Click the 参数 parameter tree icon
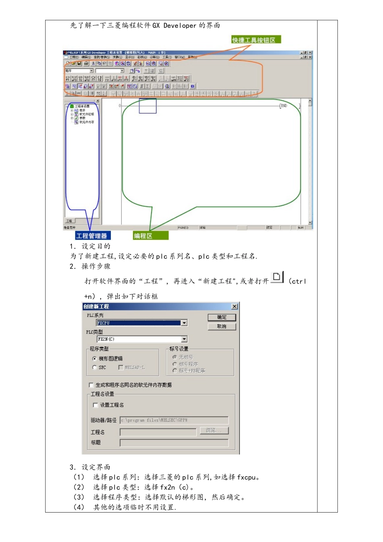The width and height of the screenshot is (383, 542). (x=76, y=118)
